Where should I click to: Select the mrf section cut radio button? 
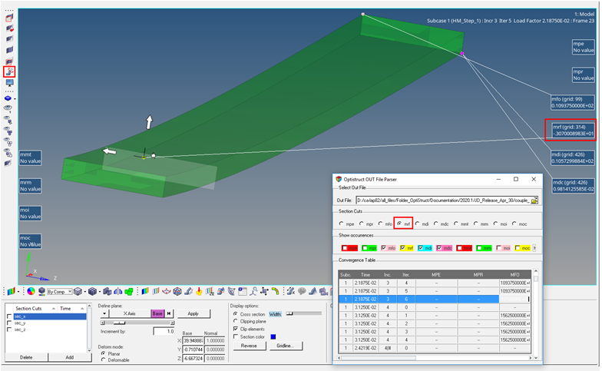399,224
